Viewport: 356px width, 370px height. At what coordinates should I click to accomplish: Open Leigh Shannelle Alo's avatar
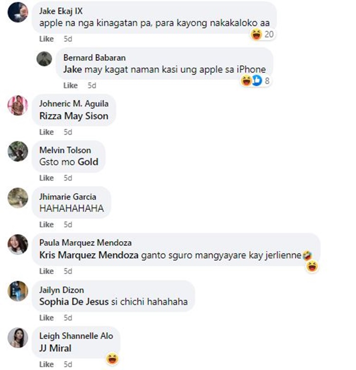coord(18,338)
